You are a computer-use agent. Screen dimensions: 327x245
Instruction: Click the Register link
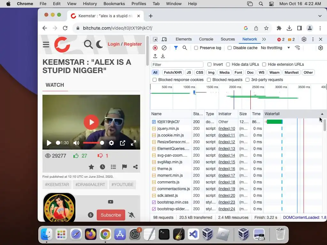(x=133, y=44)
